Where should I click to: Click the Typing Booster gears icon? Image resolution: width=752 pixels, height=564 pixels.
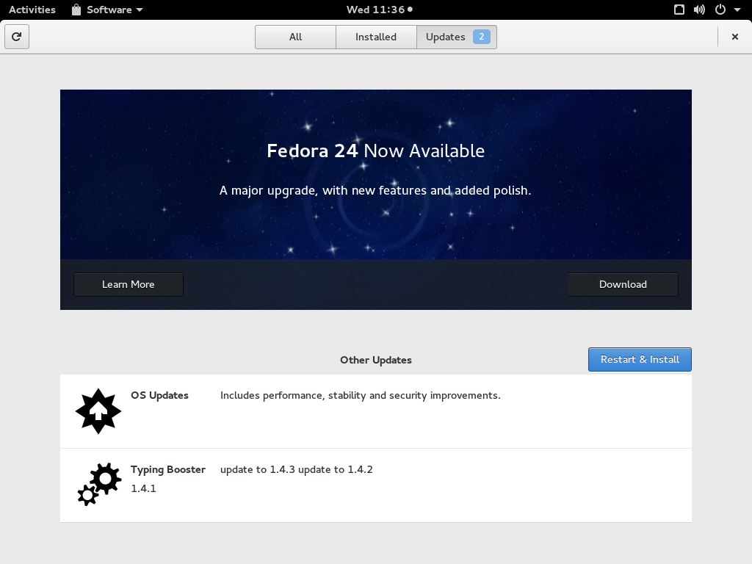tap(98, 484)
